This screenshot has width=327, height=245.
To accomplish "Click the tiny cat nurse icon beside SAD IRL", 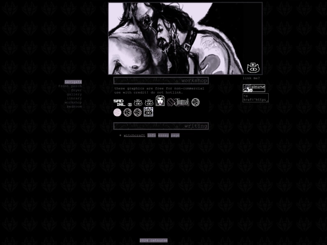I will click(130, 105).
